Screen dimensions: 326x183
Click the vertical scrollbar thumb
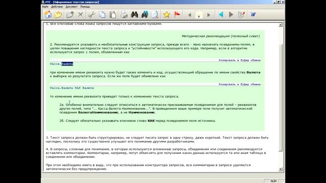[x=281, y=98]
